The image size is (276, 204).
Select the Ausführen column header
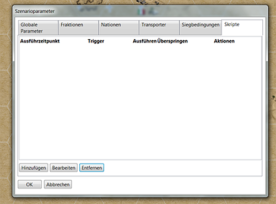[145, 41]
